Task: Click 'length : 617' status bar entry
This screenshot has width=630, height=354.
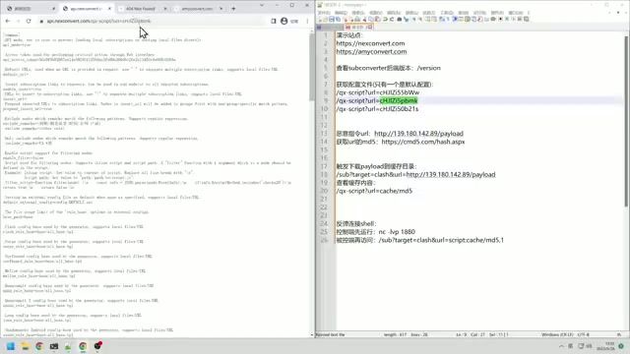Action: [396, 334]
